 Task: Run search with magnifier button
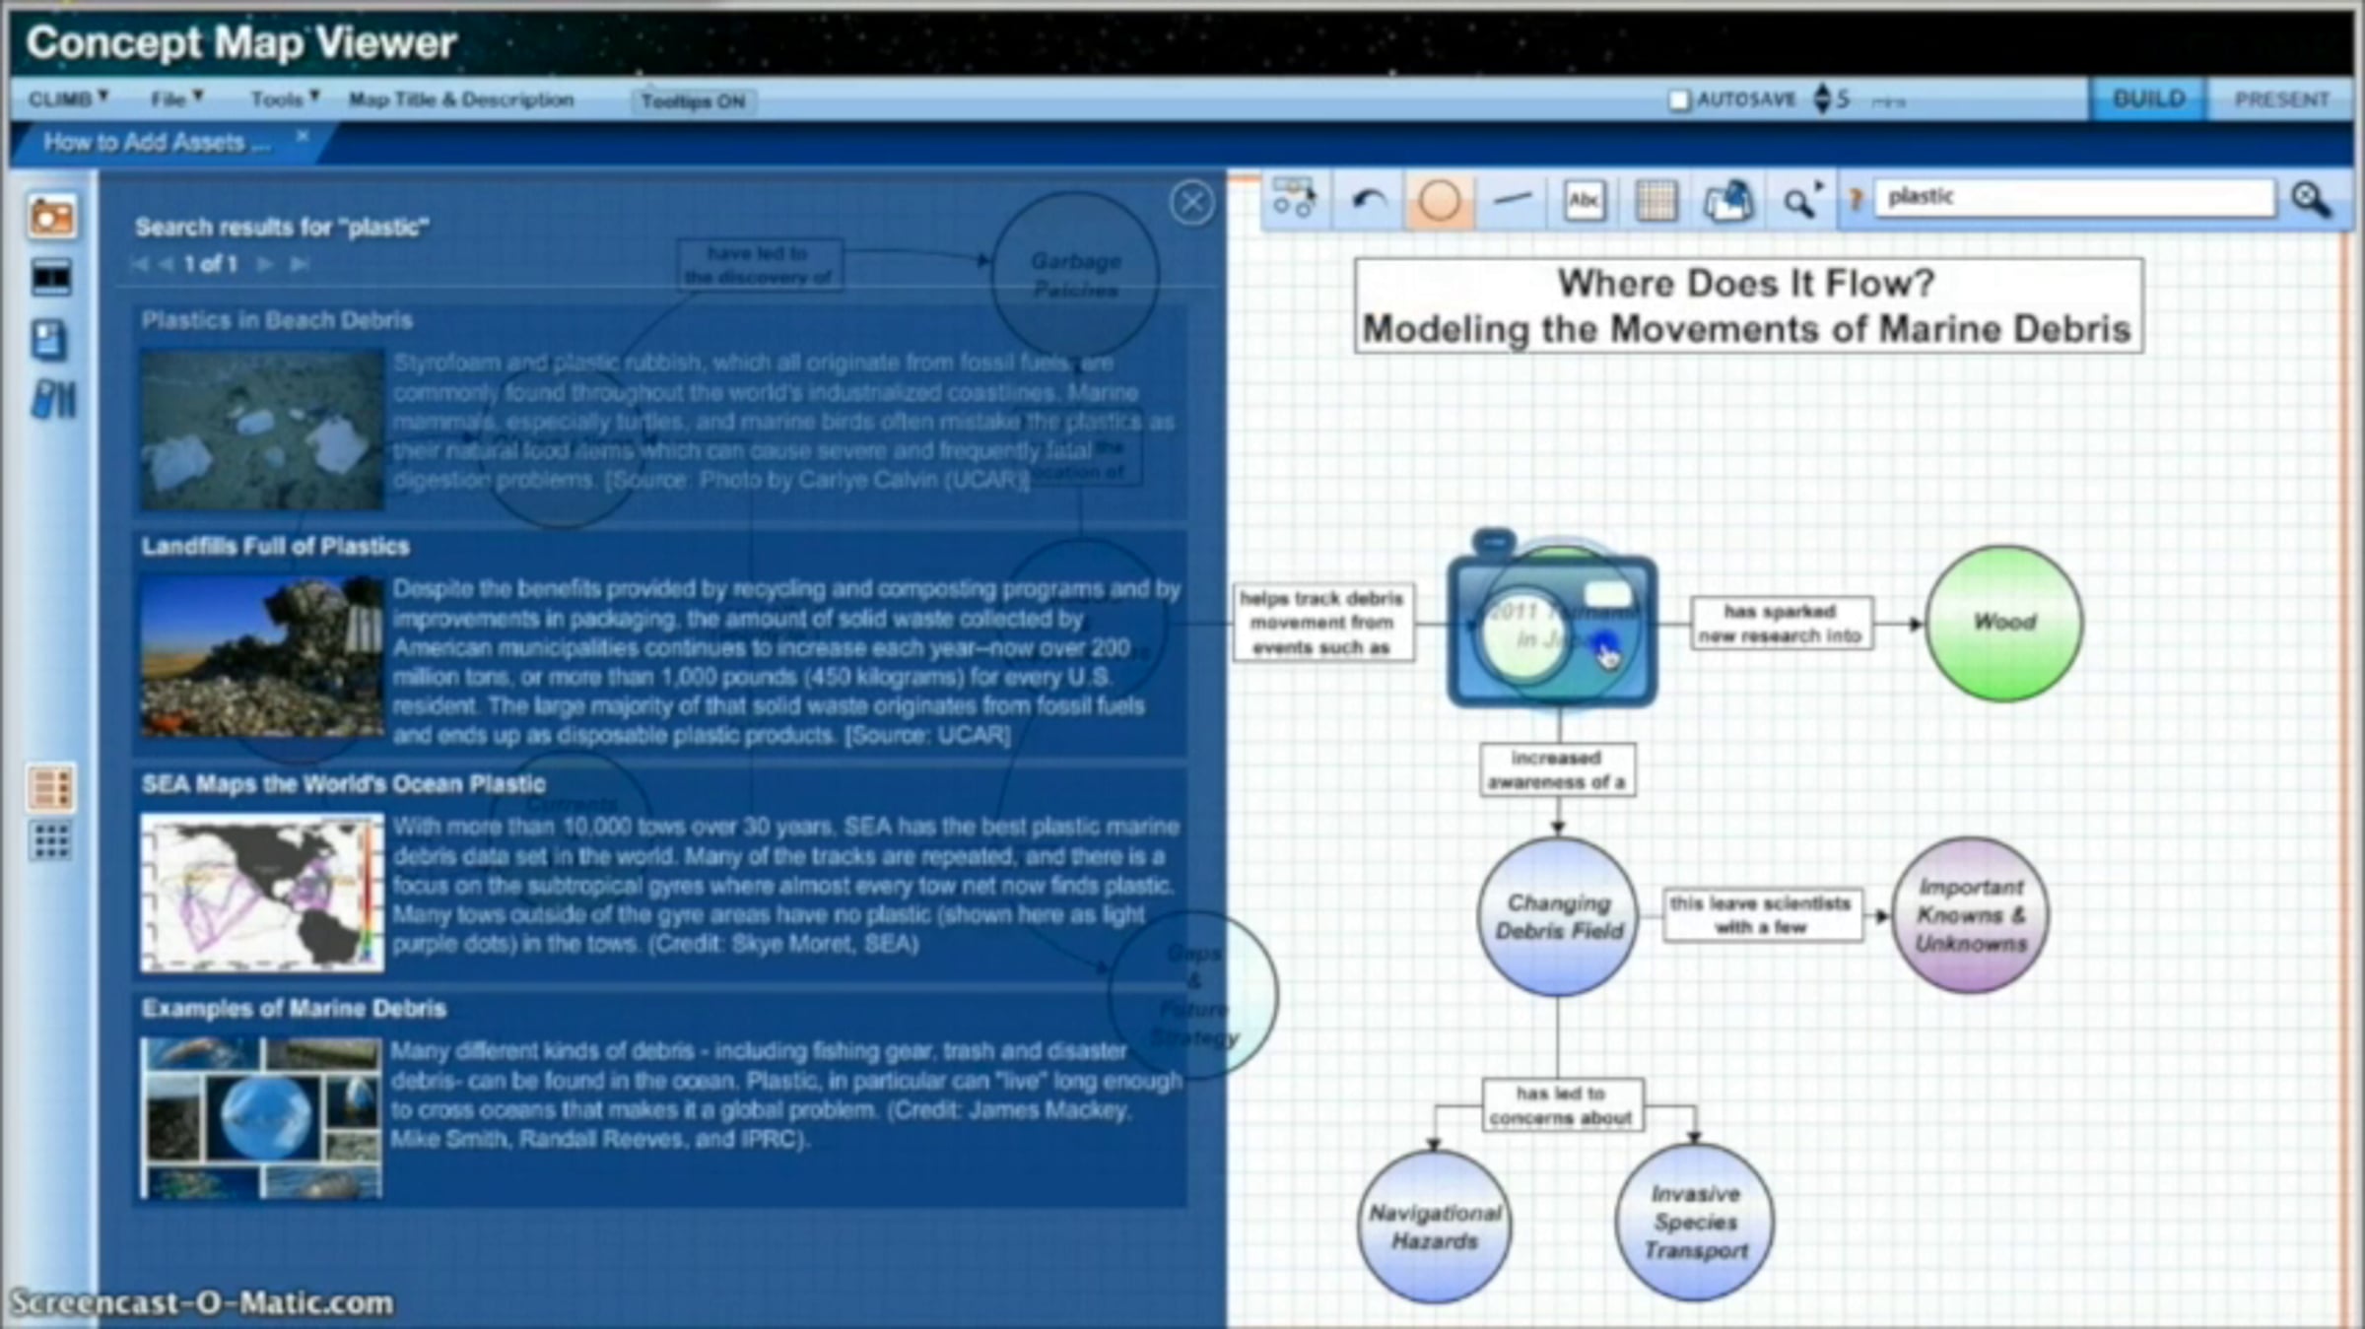(2310, 200)
